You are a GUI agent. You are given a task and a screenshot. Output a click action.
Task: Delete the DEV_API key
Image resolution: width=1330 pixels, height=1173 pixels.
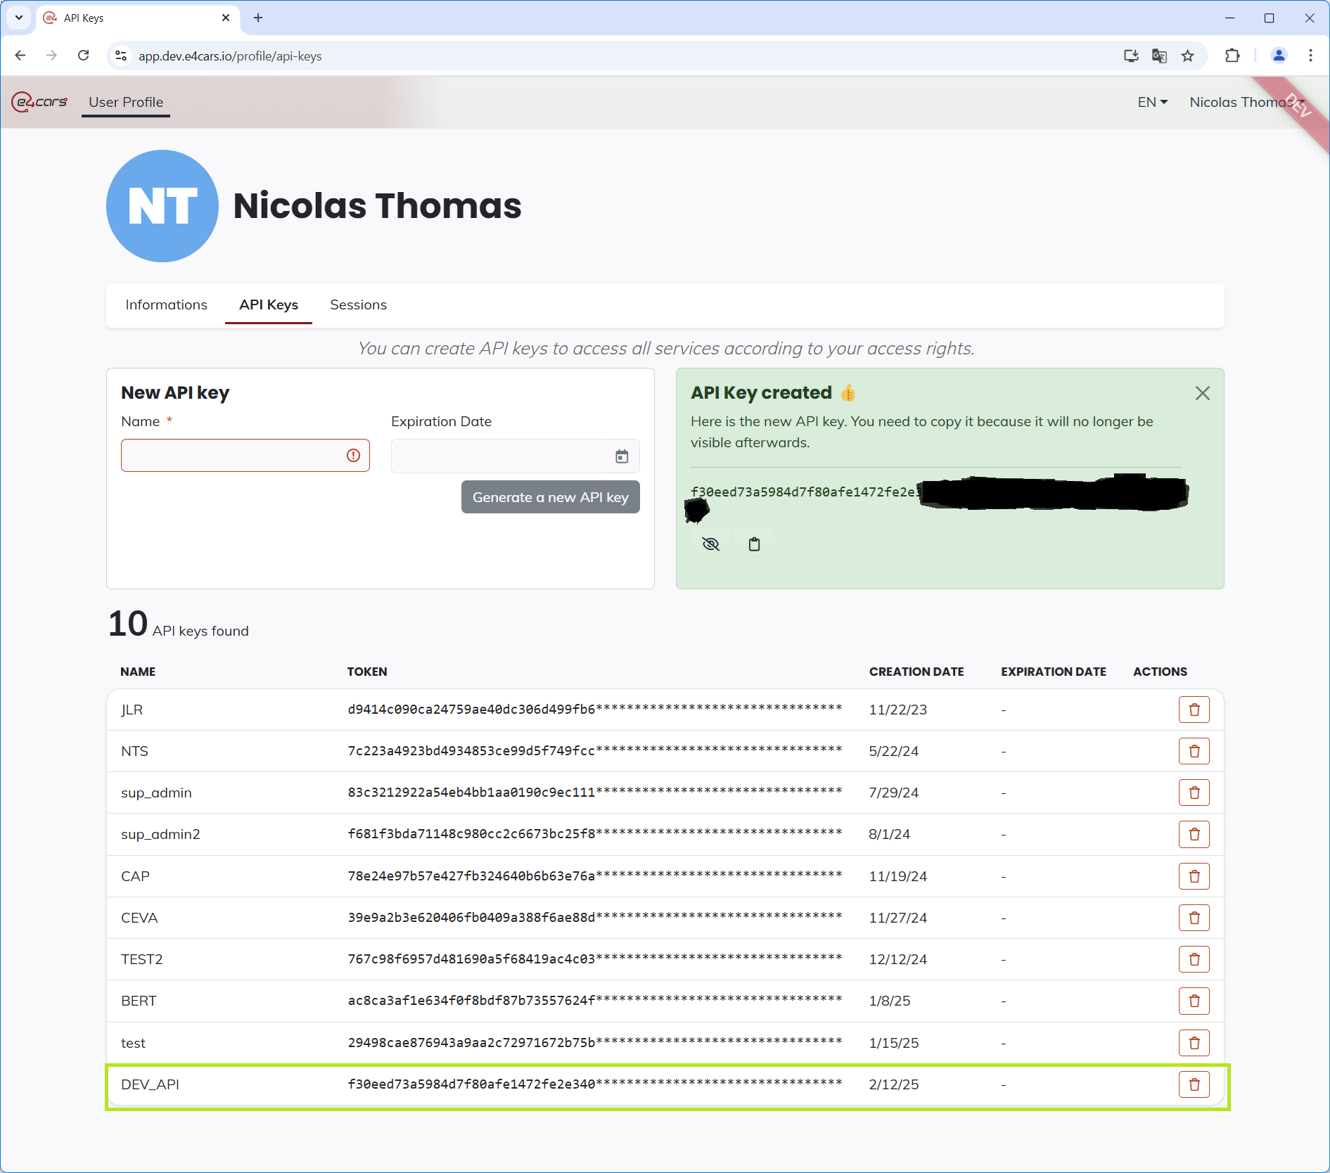pos(1194,1084)
